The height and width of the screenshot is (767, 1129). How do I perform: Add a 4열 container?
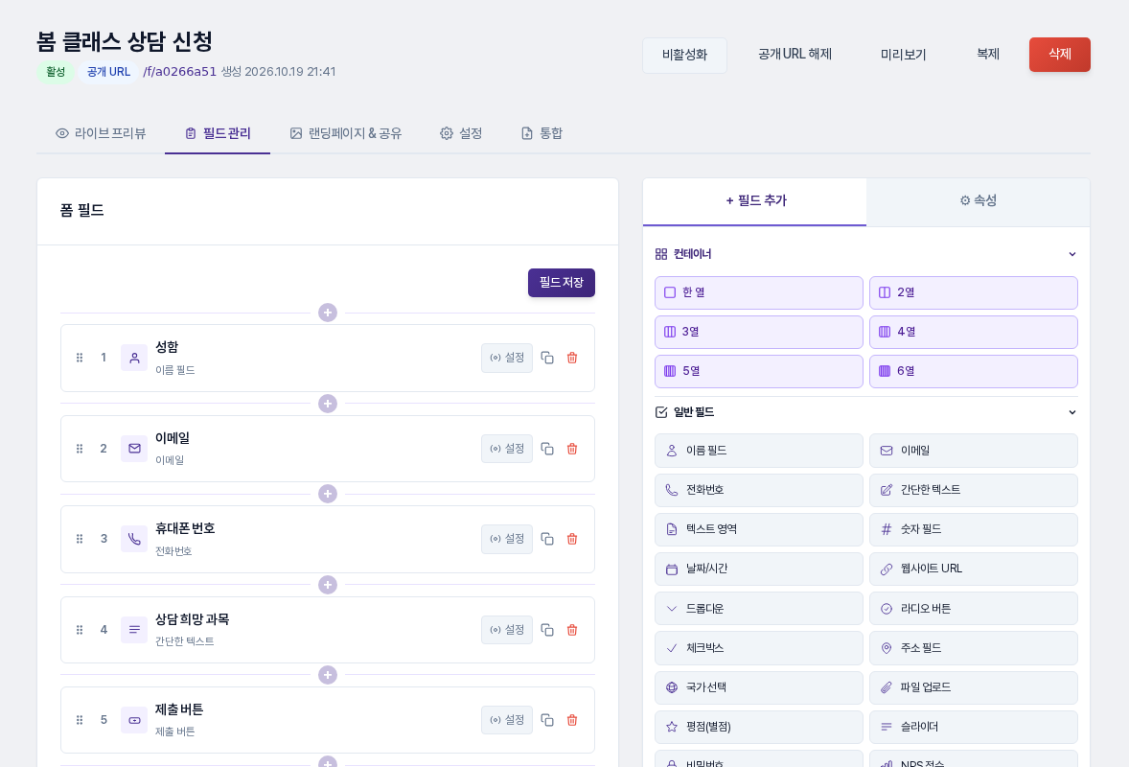974,332
